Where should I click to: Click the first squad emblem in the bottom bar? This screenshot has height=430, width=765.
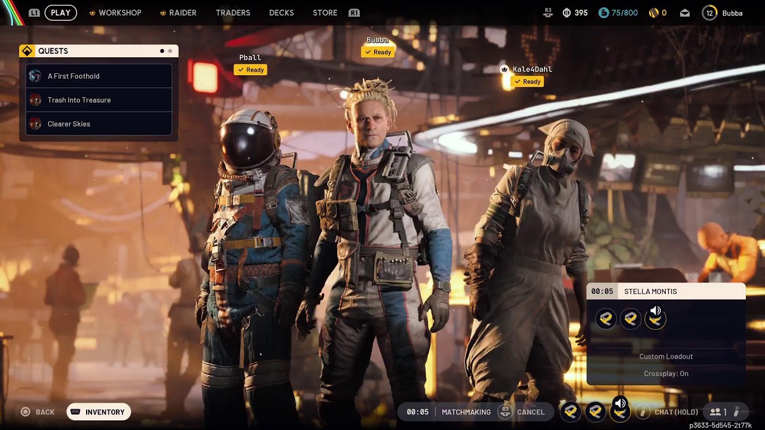point(570,411)
